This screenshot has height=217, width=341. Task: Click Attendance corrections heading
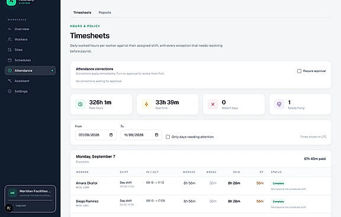tap(95, 69)
